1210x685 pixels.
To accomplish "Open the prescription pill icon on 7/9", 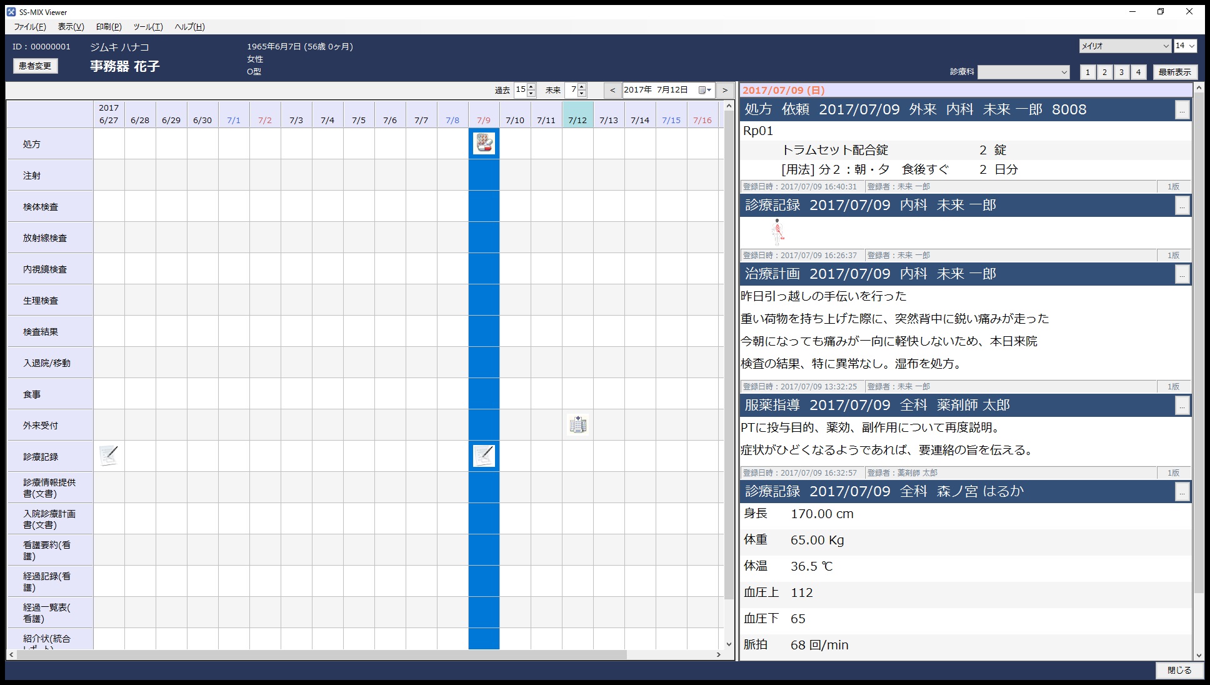I will coord(484,143).
